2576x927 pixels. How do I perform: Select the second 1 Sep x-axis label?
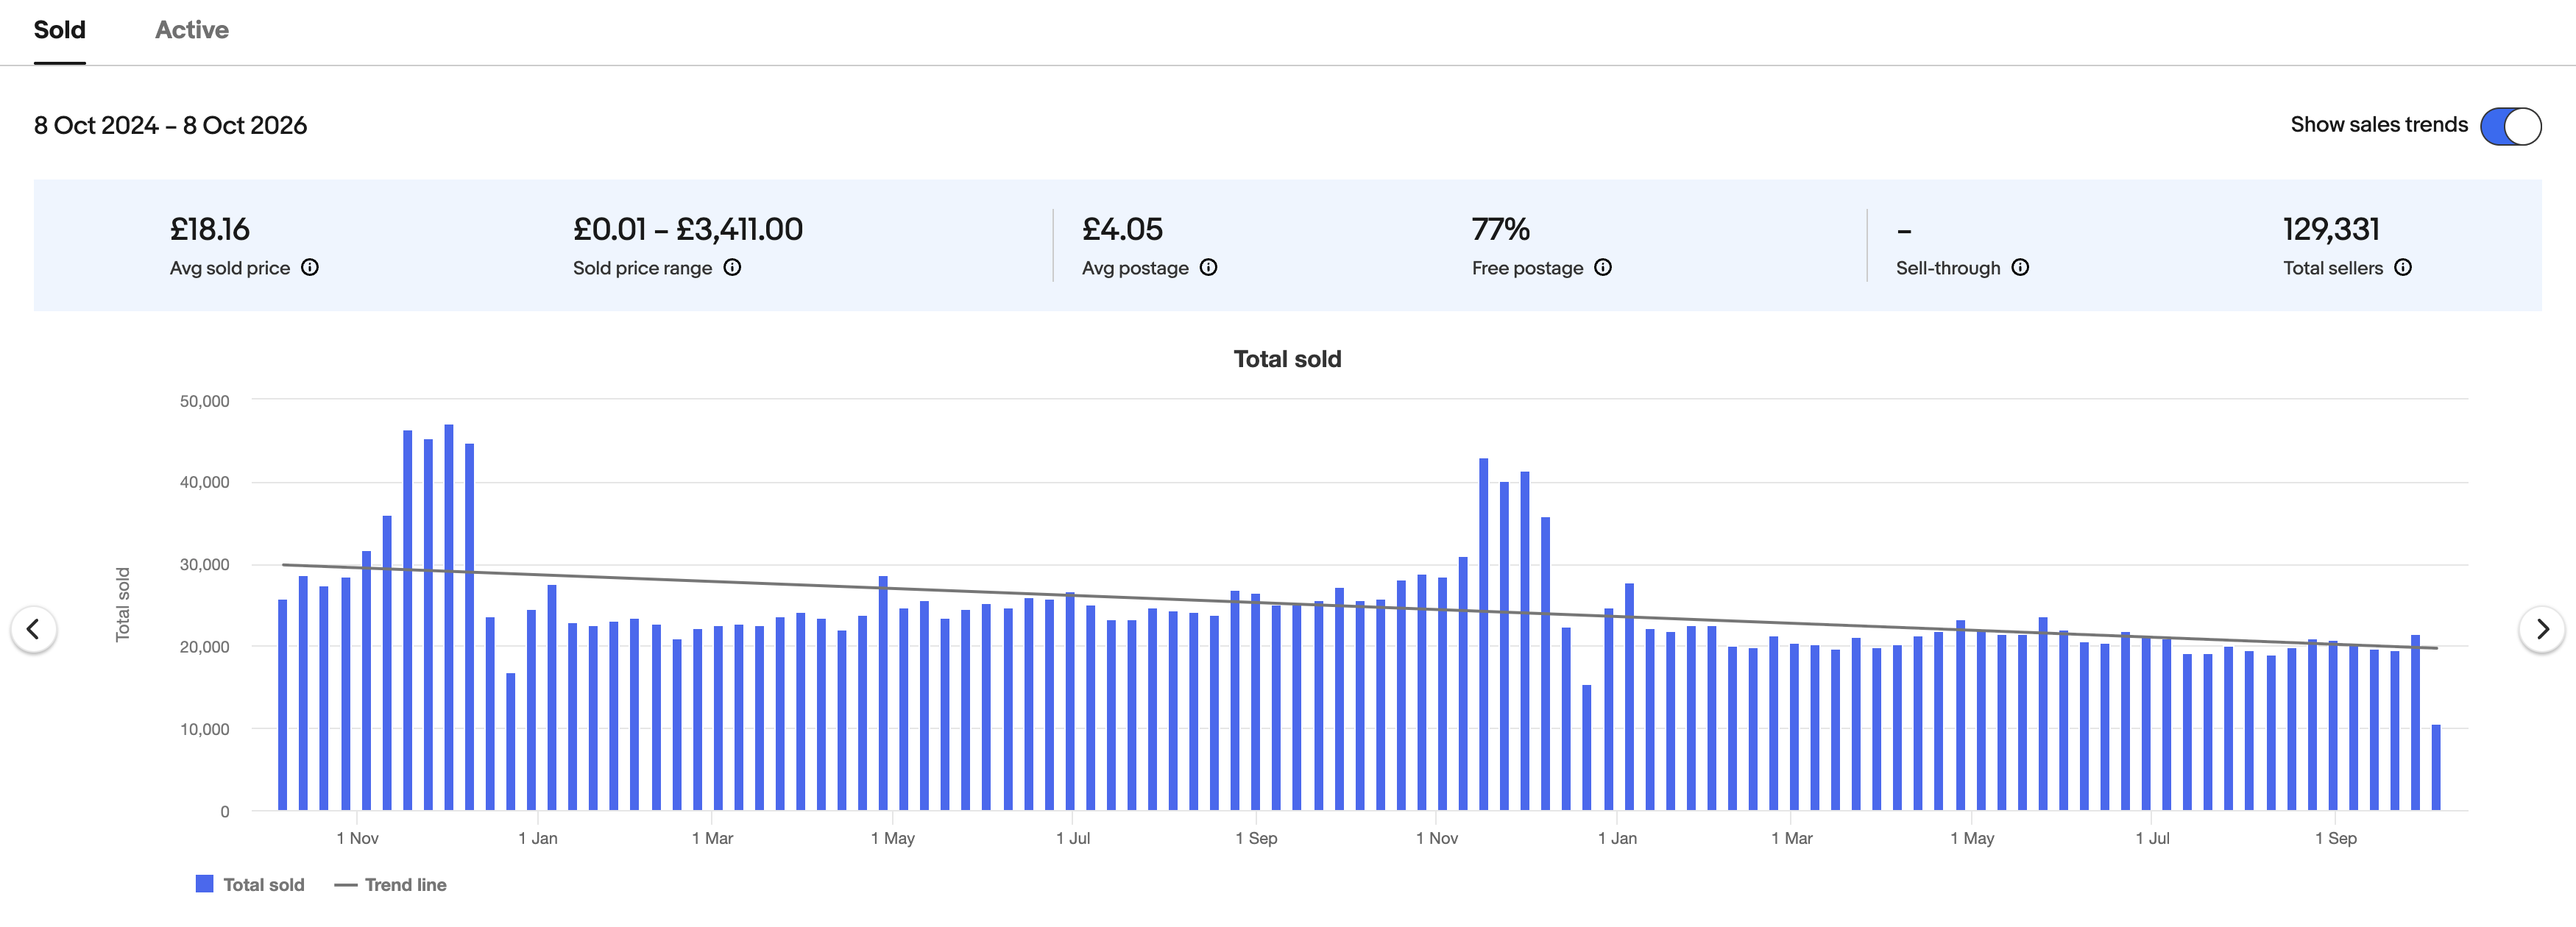click(2336, 838)
